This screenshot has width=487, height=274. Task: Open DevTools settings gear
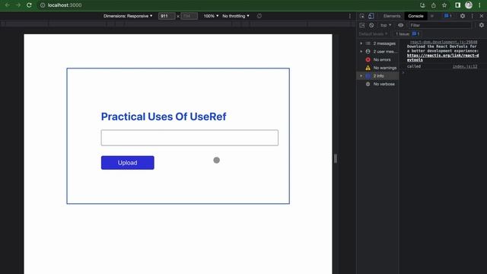click(463, 16)
